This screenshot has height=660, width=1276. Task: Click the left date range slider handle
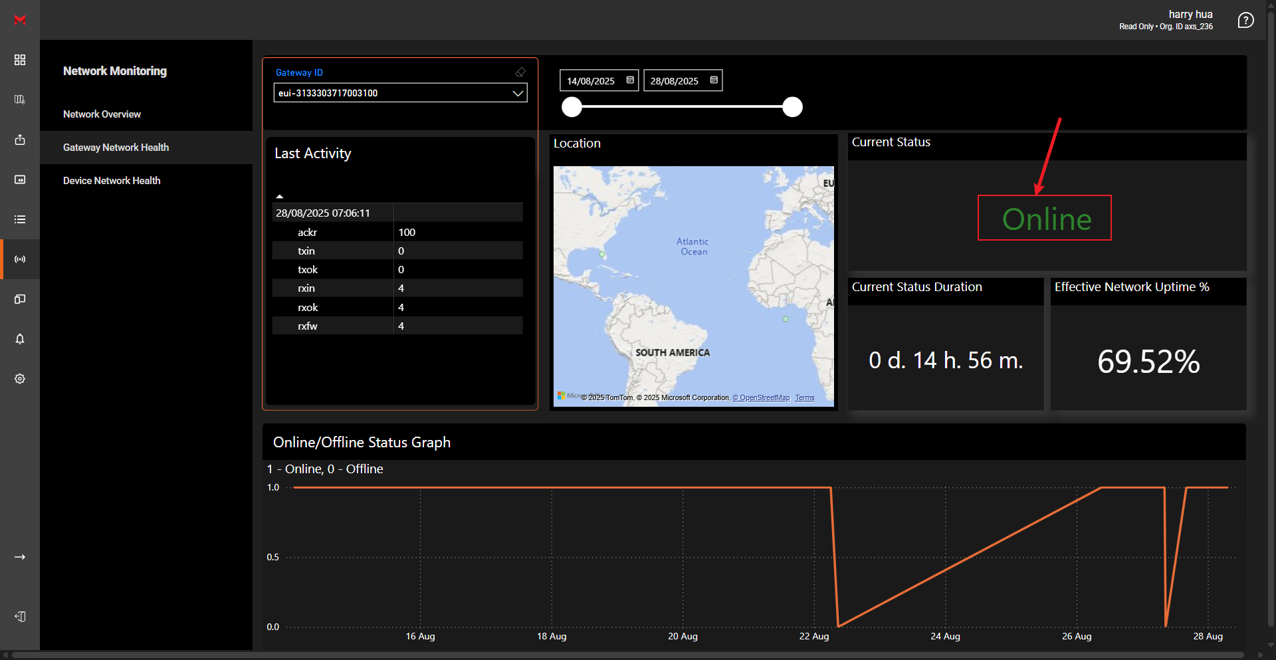coord(572,107)
